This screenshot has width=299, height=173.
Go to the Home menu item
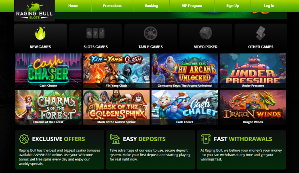tap(73, 6)
